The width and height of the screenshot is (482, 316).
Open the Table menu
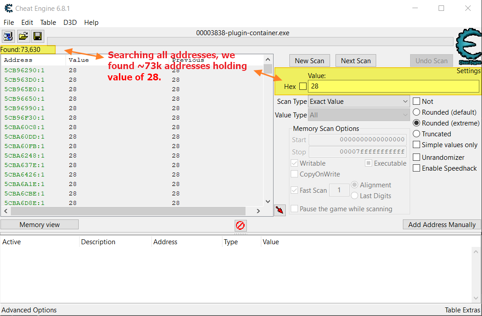tap(48, 23)
